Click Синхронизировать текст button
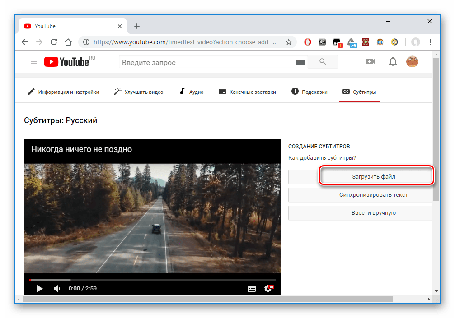Viewport: 455px width, 318px height. coord(361,195)
